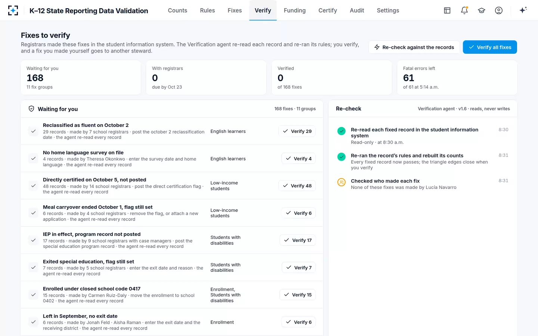Switch to the Audit tab
The height and width of the screenshot is (336, 538).
pyautogui.click(x=357, y=10)
